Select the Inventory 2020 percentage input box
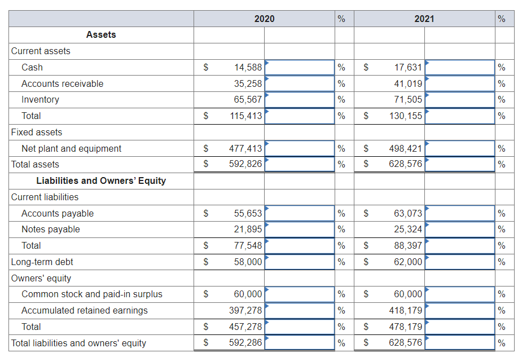 (x=299, y=99)
